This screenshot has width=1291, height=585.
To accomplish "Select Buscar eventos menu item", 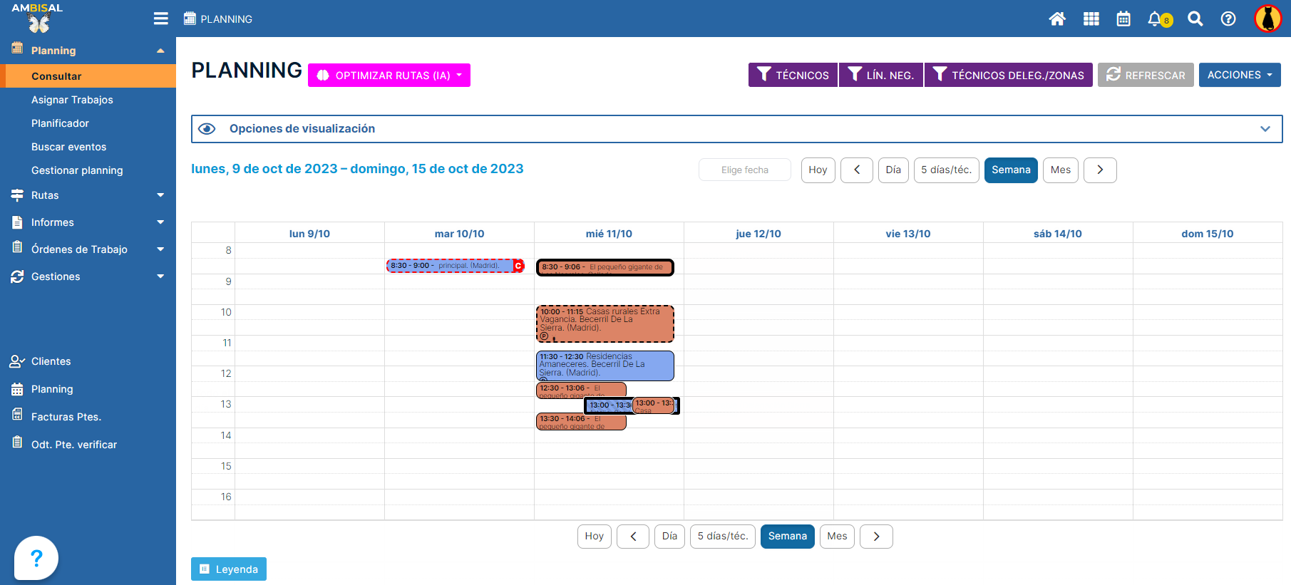I will click(x=68, y=147).
